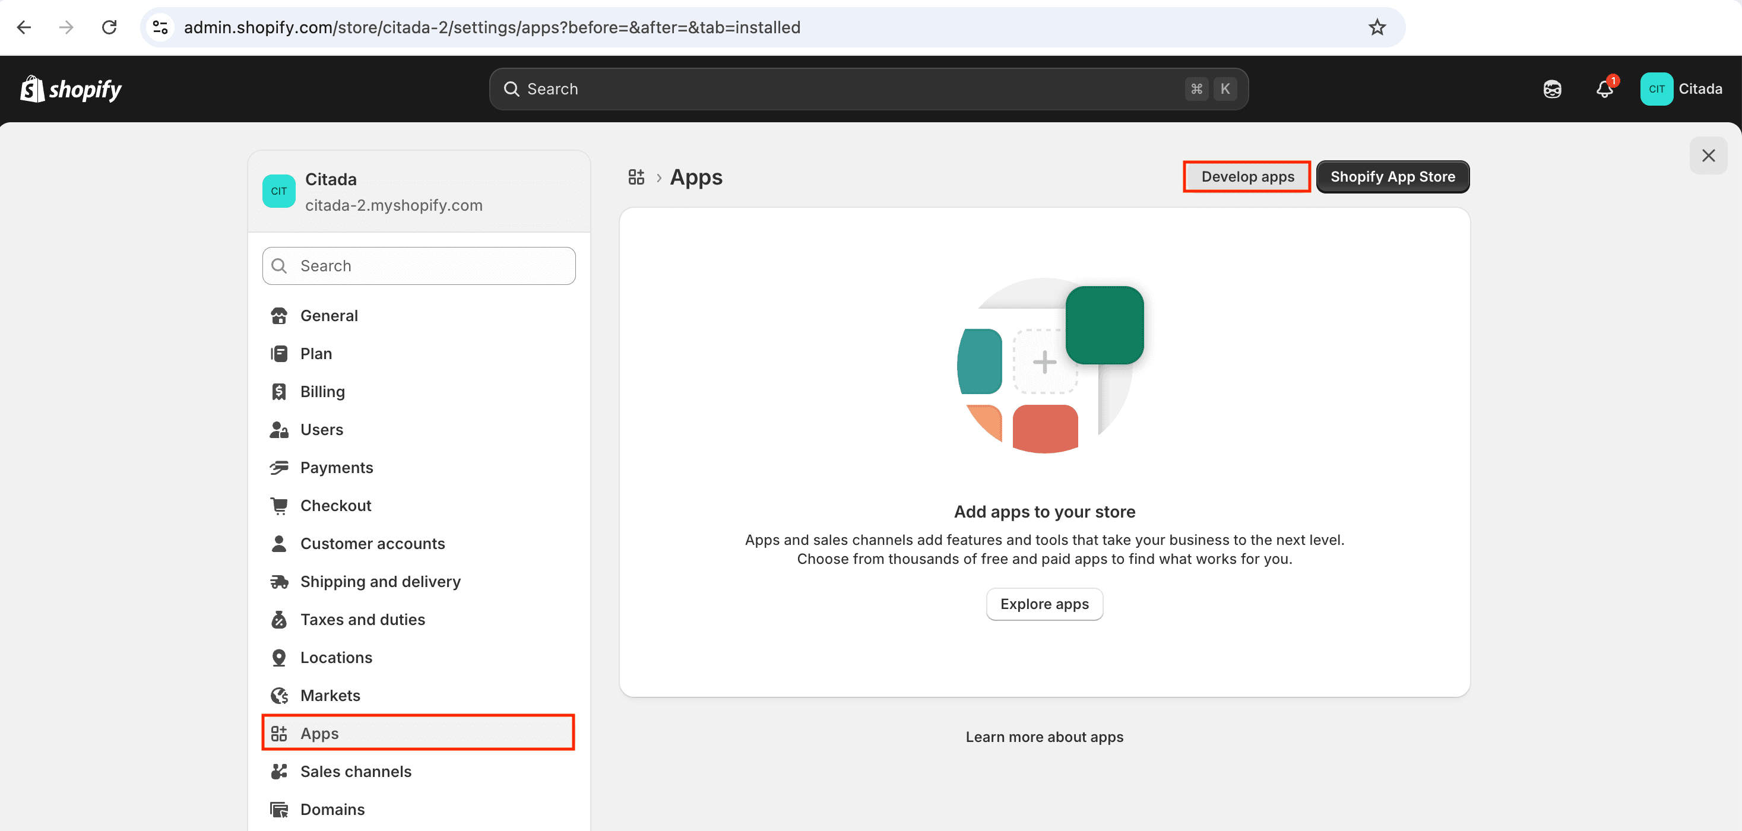Click the Taxes and duties icon
This screenshot has height=831, width=1742.
(x=278, y=619)
